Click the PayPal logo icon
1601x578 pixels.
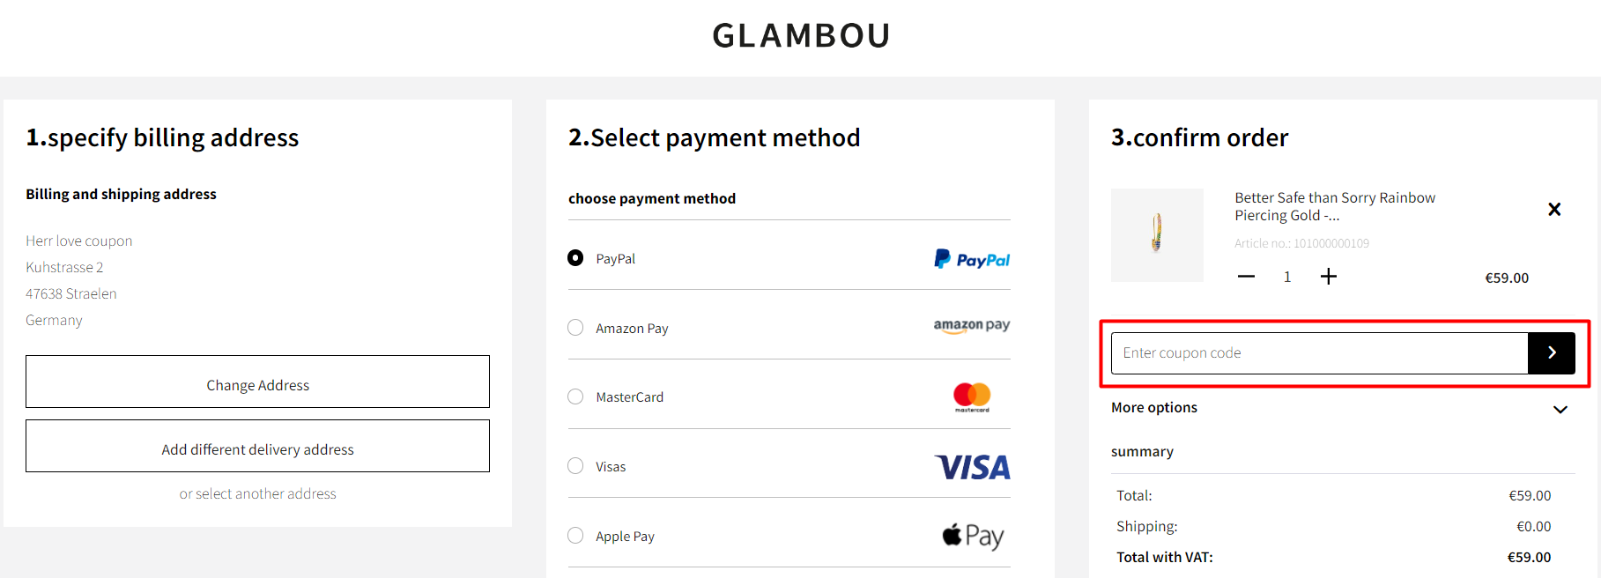972,259
